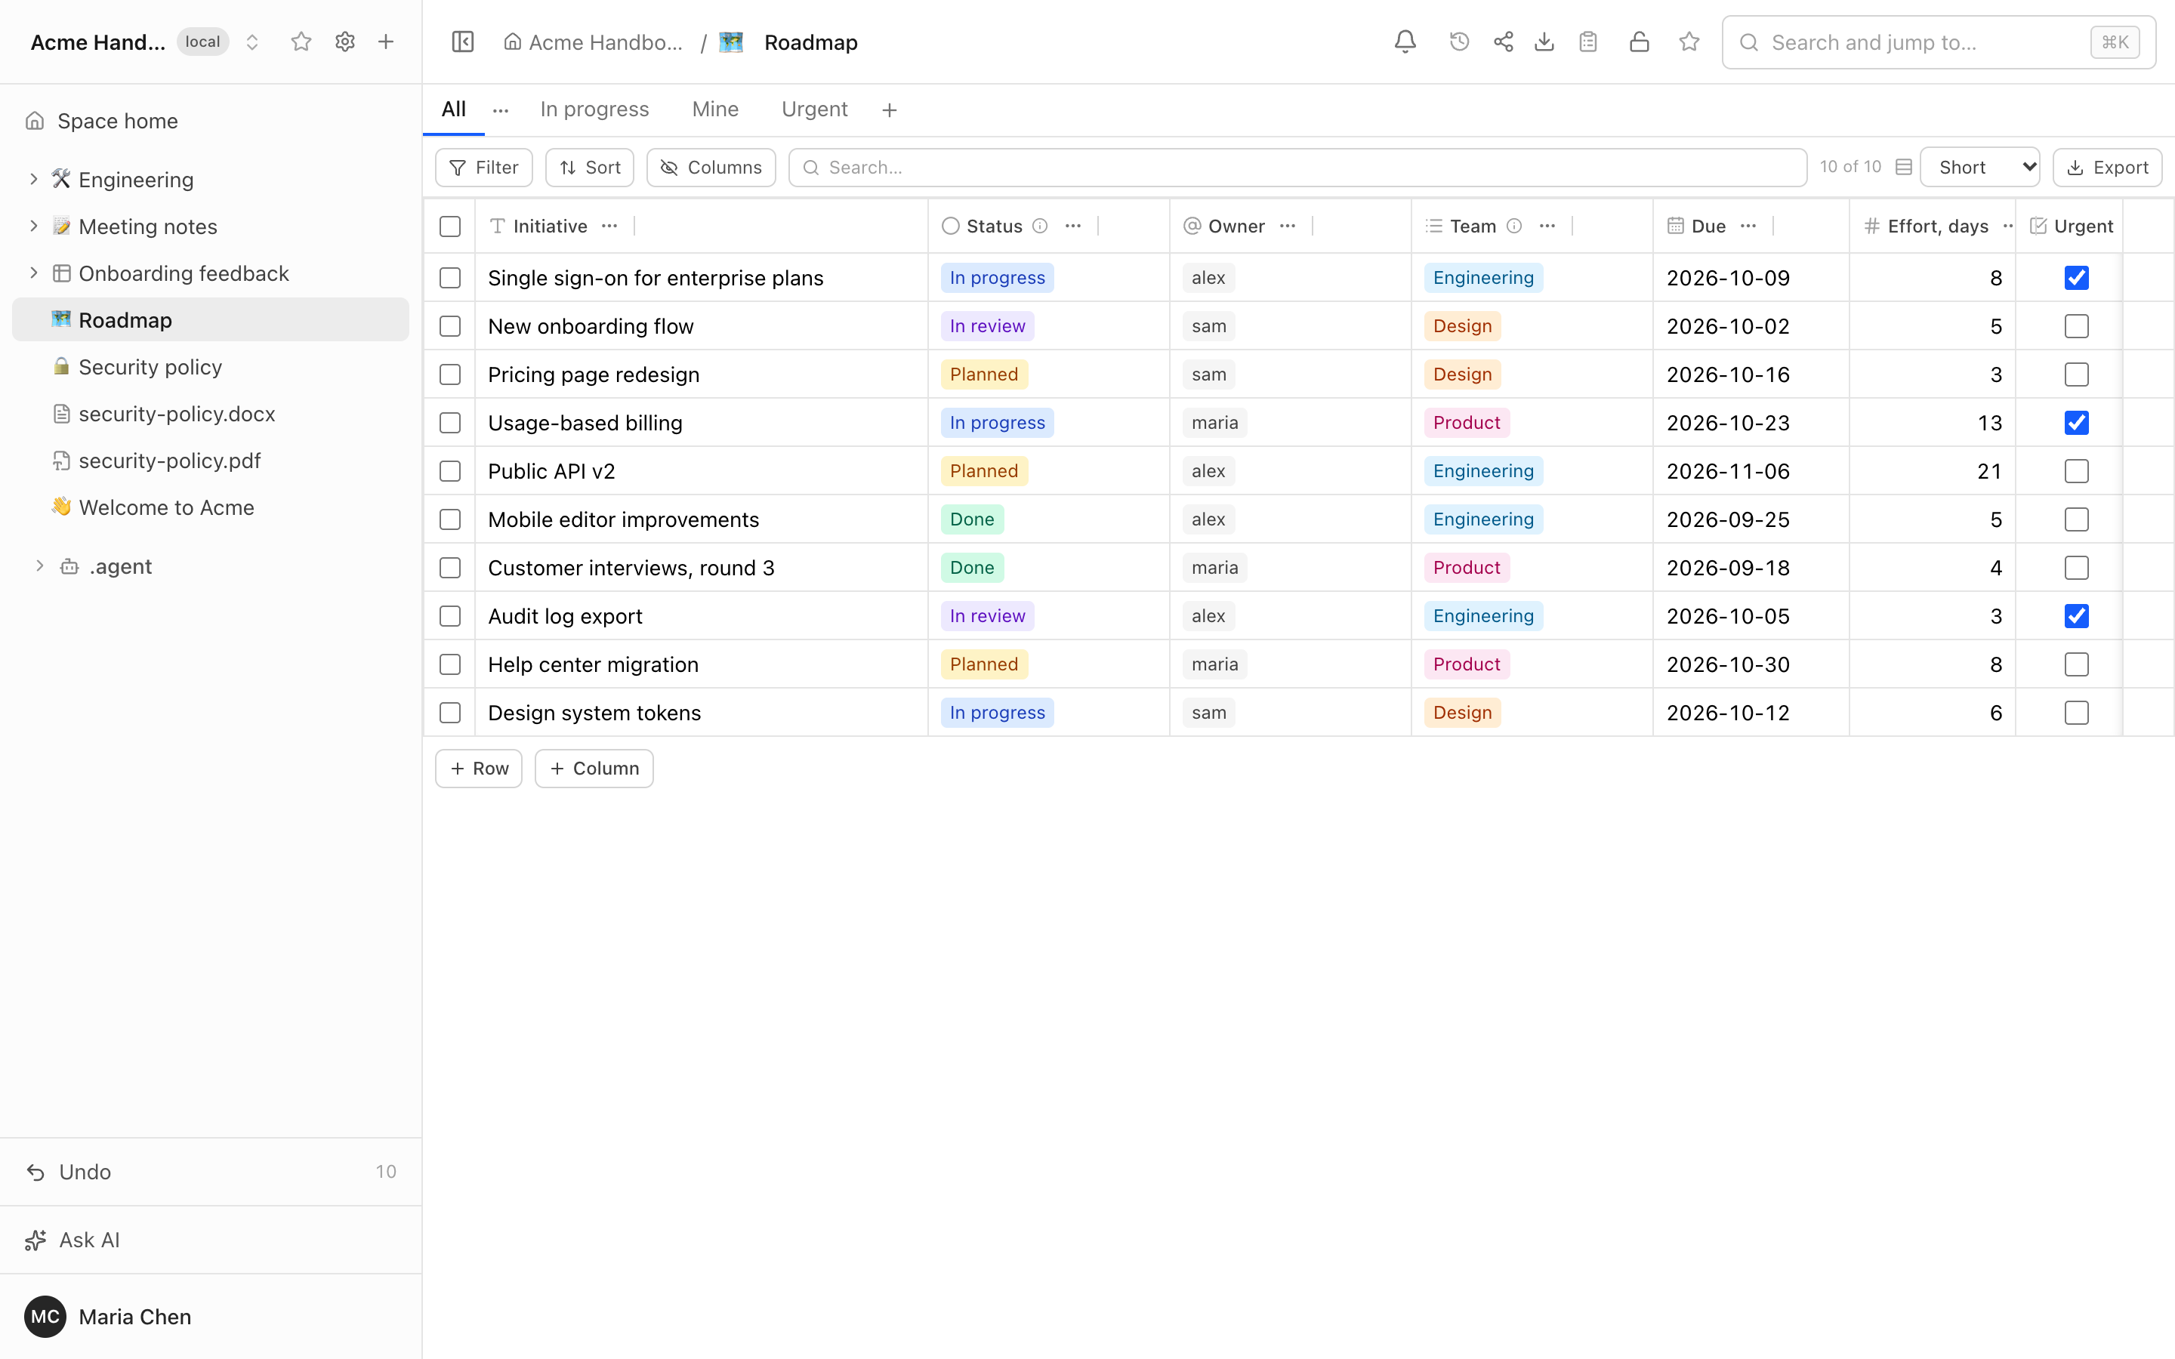Select all rows header checkbox
Image resolution: width=2175 pixels, height=1359 pixels.
[x=450, y=226]
